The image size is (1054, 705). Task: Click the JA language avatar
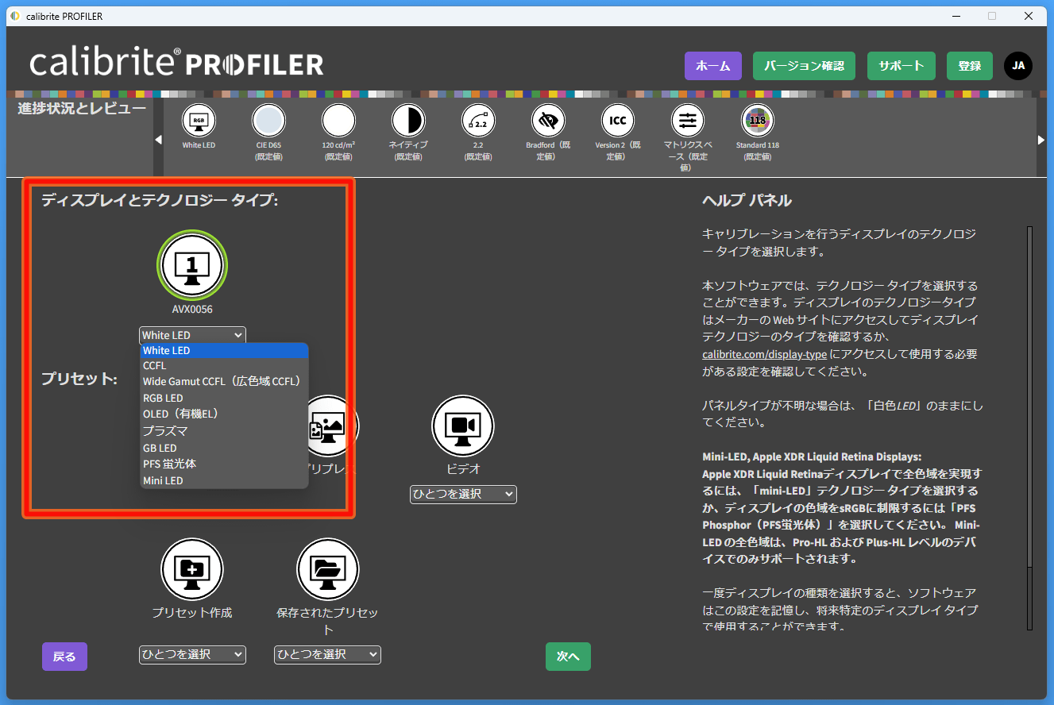(1018, 66)
